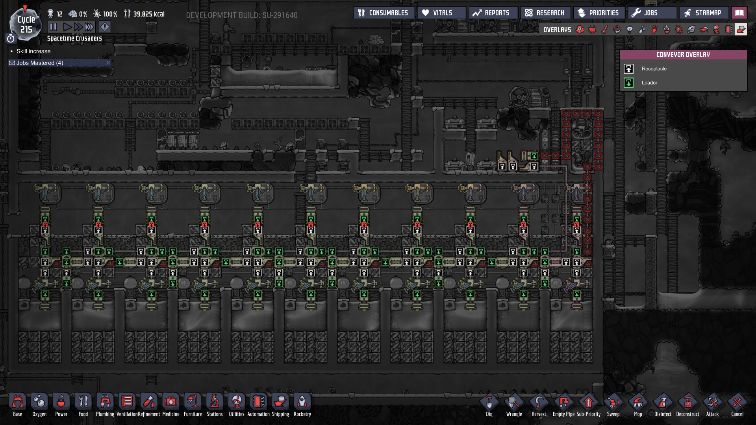Pause the game simulation
Viewport: 756px width, 425px height.
[x=53, y=27]
